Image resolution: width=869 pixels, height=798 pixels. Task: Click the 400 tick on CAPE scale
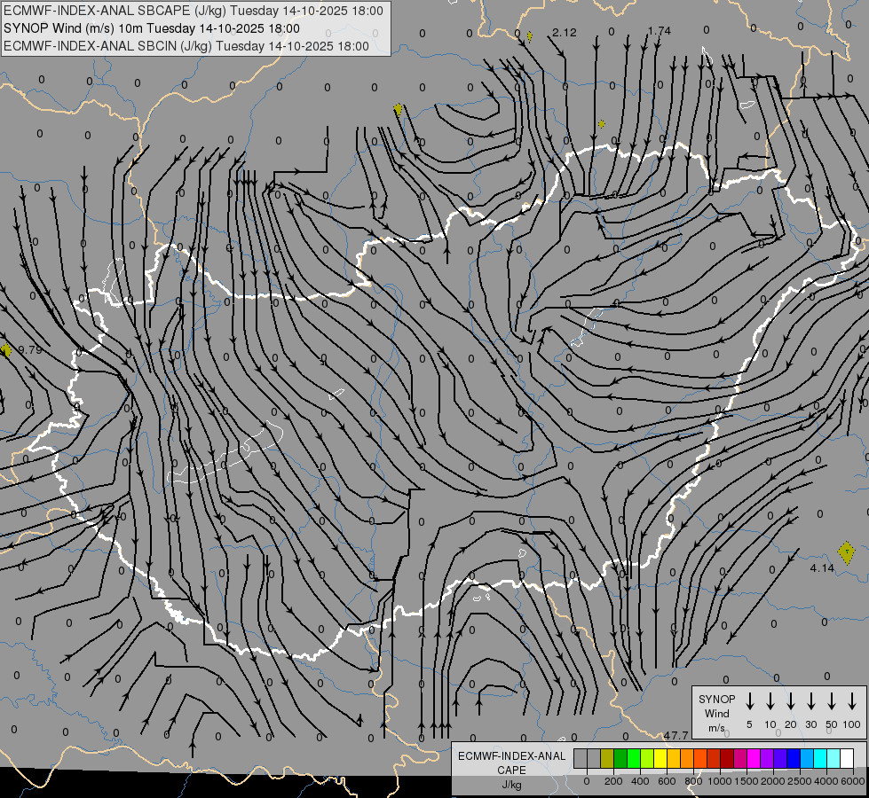(x=640, y=781)
